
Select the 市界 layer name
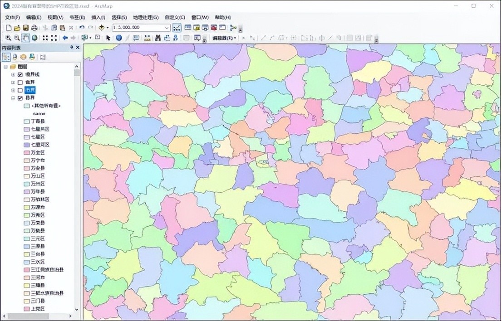coord(30,90)
